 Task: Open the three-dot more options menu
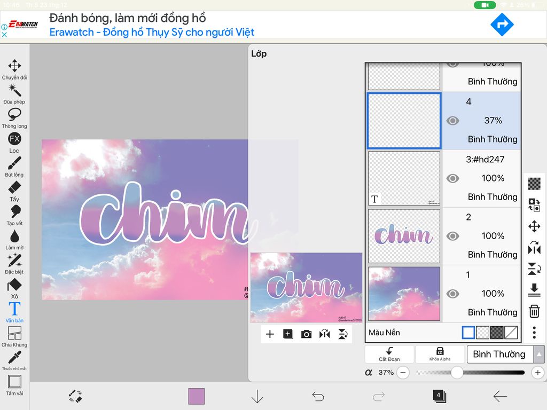point(534,333)
